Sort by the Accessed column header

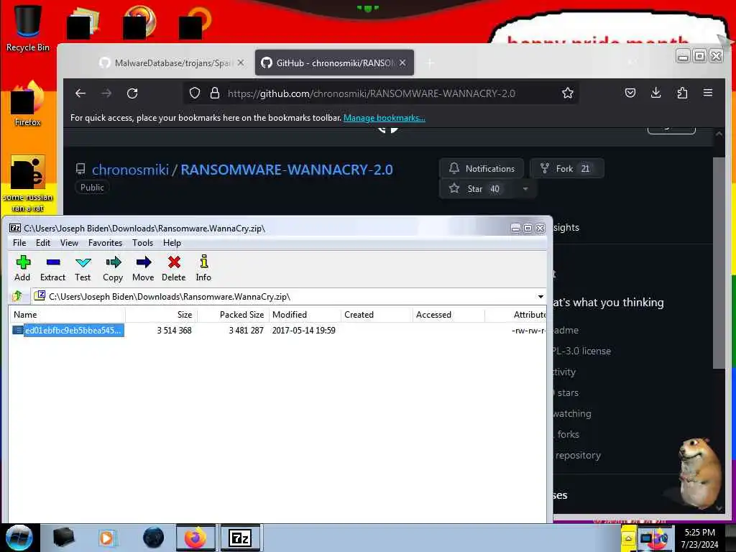[448, 315]
